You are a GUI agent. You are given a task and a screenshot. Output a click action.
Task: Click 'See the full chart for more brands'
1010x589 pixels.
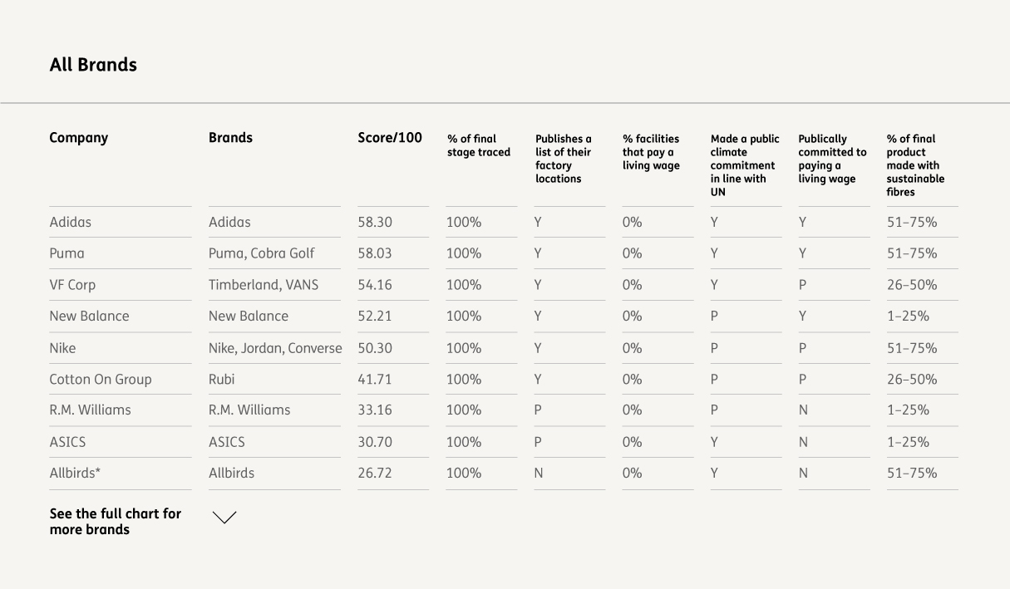pos(115,522)
